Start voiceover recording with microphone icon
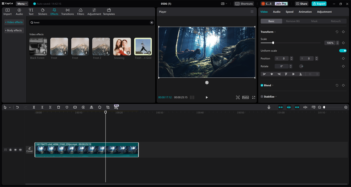Image resolution: width=351 pixels, height=187 pixels. click(x=269, y=107)
